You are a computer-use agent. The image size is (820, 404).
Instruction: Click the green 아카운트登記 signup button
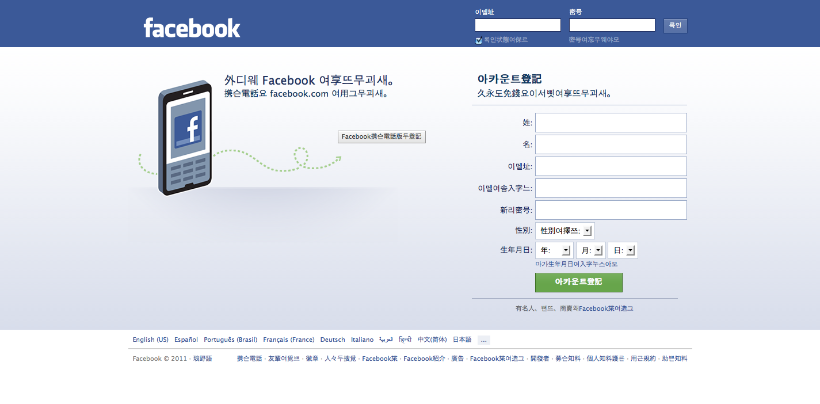[579, 282]
